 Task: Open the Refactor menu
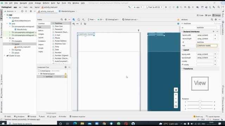pyautogui.click(x=46, y=3)
